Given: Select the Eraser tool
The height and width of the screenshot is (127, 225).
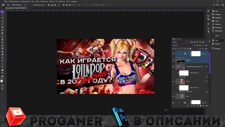Looking at the screenshot, I should (x=2, y=46).
